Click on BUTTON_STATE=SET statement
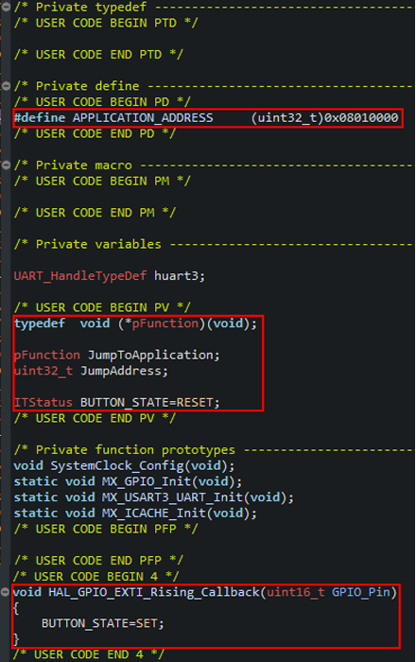The image size is (416, 662). pos(102,623)
